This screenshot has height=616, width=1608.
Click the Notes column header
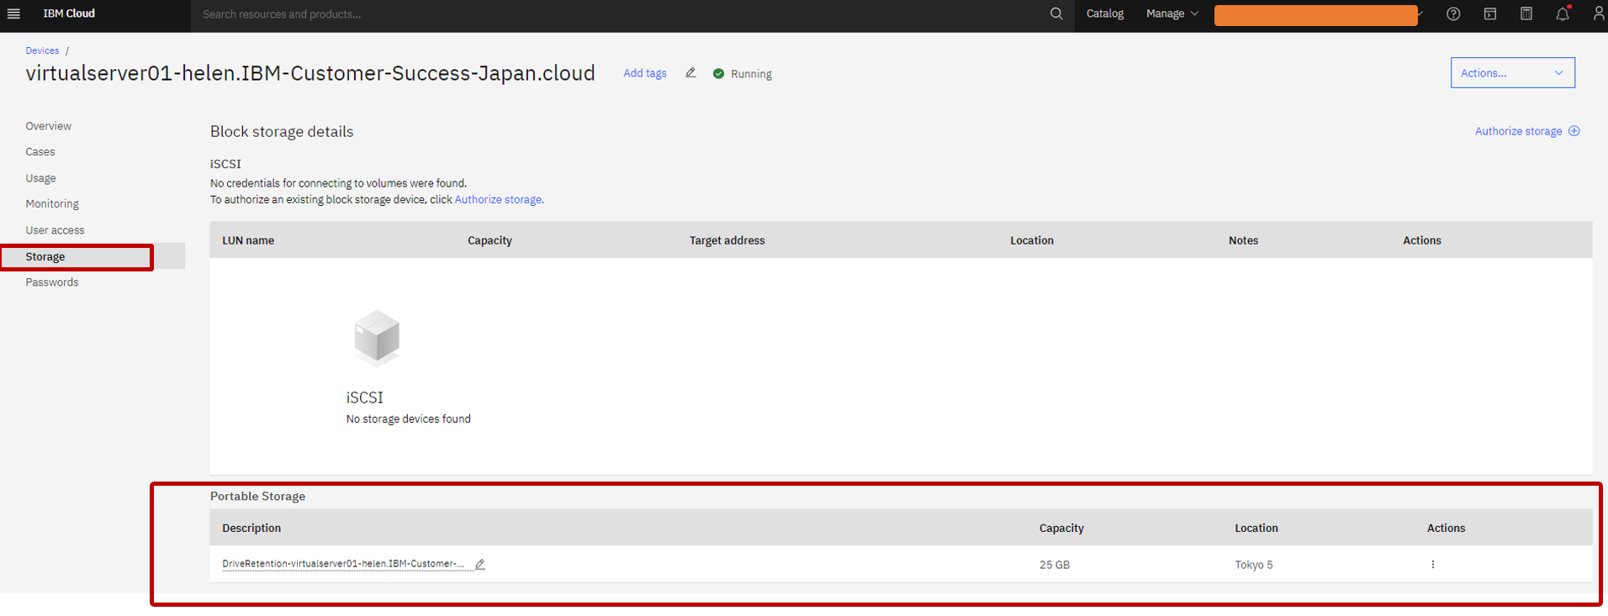1243,240
